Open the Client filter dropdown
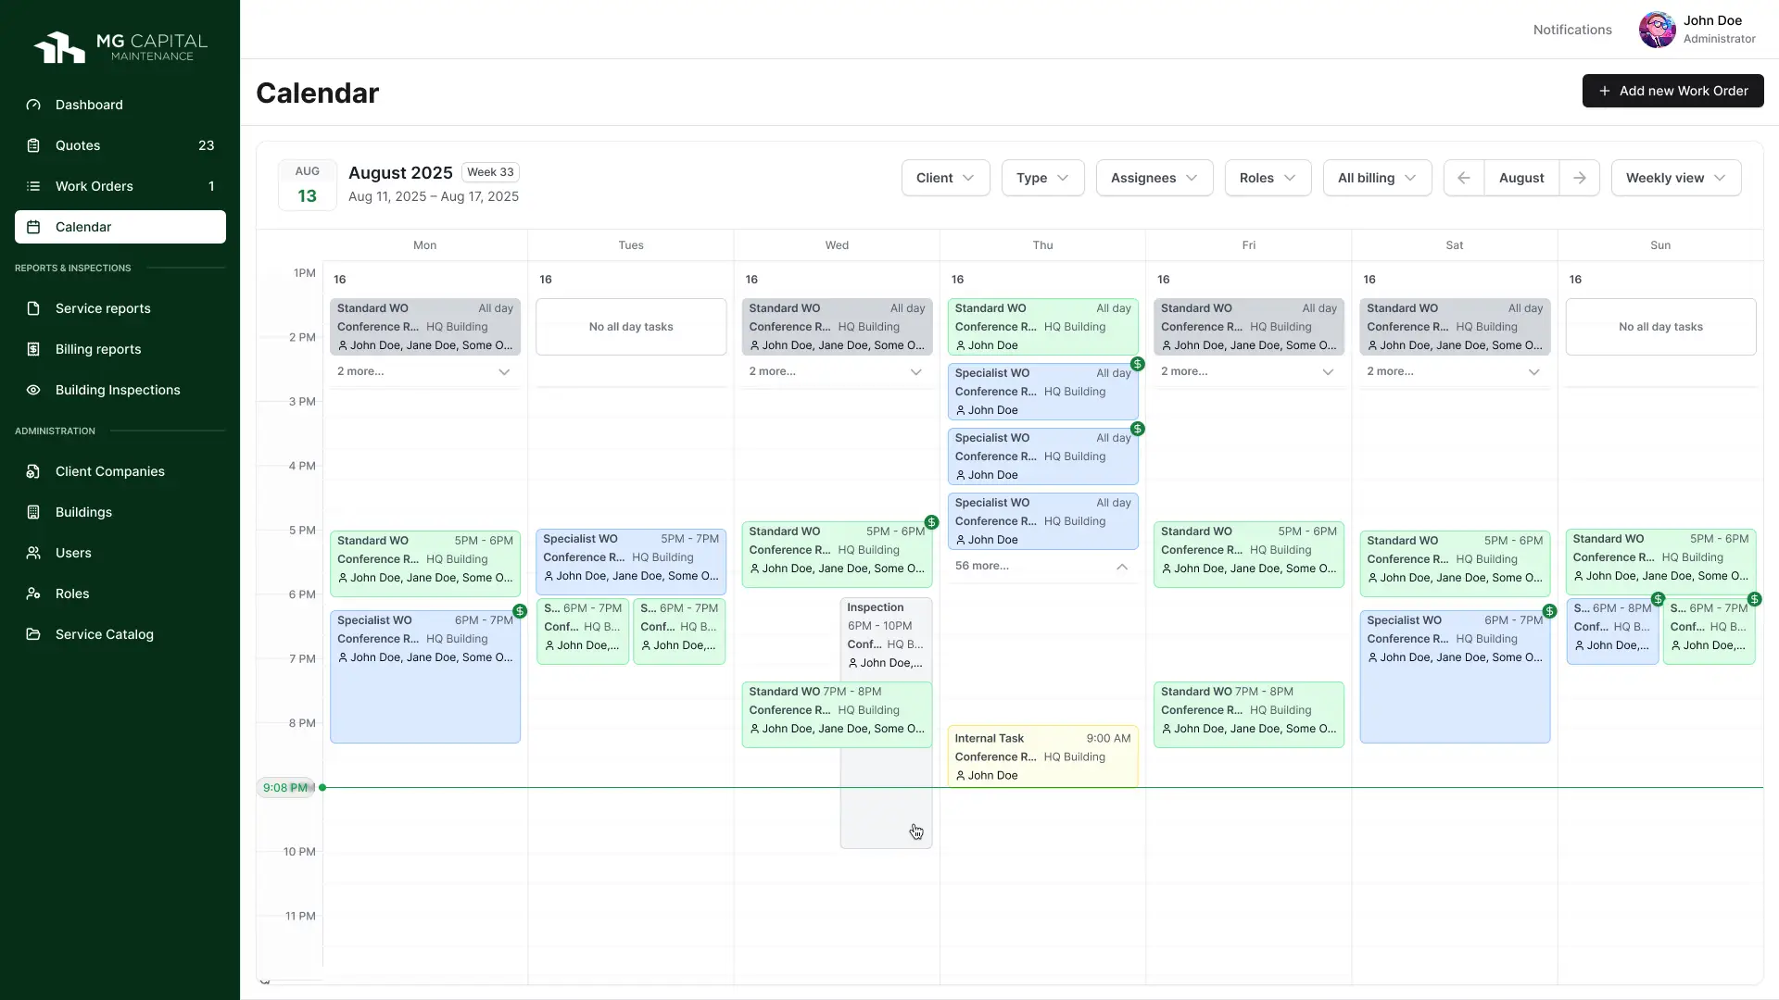 945,178
